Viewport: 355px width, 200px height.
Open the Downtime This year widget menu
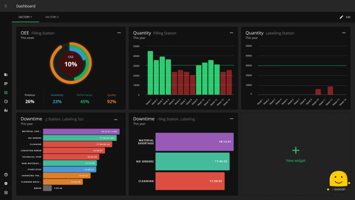click(x=231, y=119)
